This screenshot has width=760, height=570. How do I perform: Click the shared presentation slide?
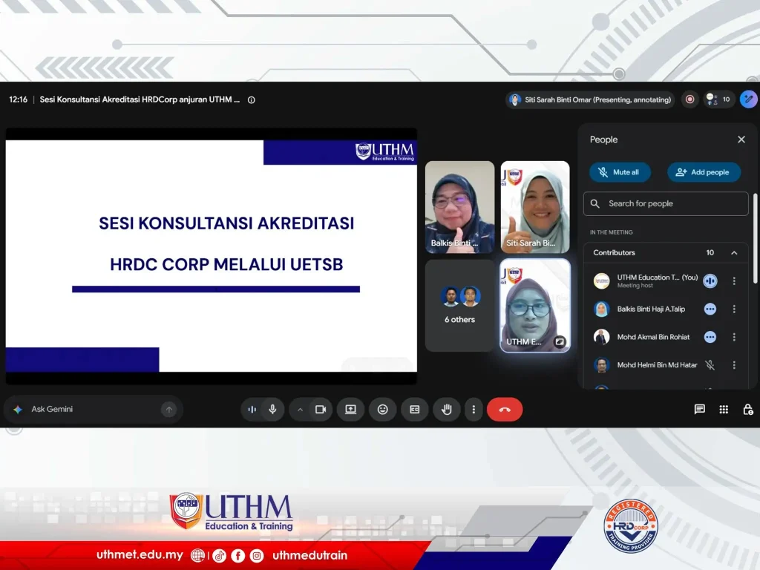coord(212,256)
